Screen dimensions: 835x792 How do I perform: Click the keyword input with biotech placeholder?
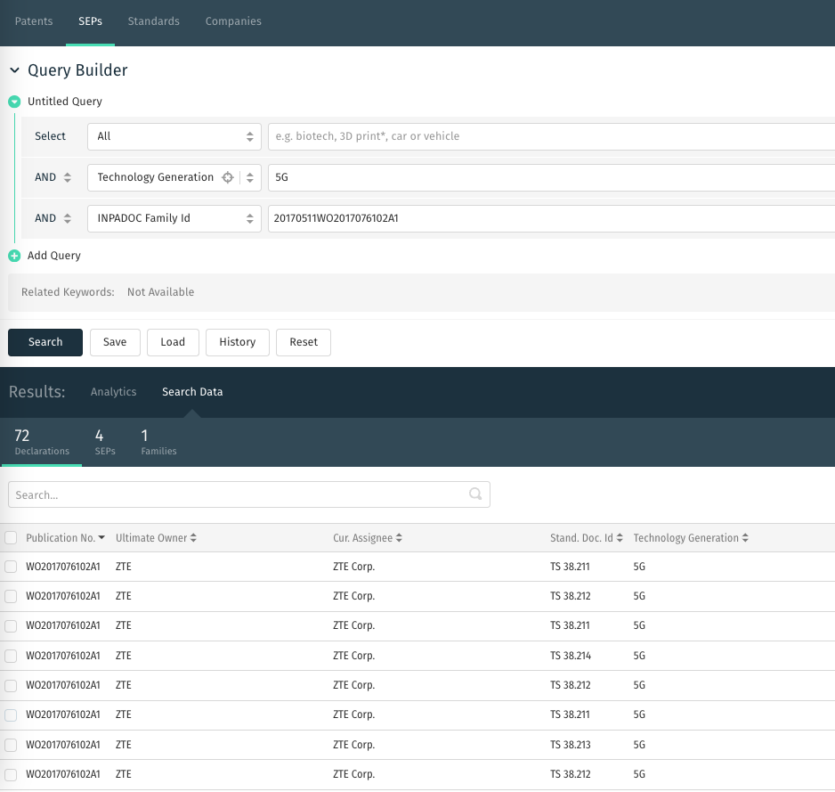coord(551,136)
